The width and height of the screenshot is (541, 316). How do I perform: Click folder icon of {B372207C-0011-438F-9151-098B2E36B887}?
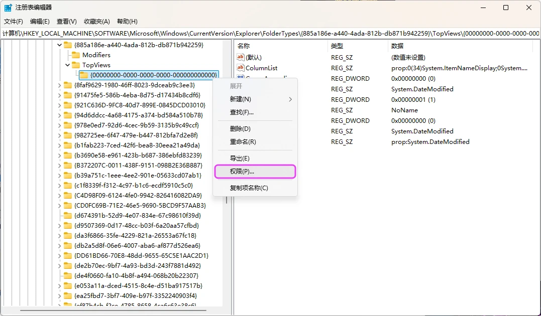(x=68, y=166)
